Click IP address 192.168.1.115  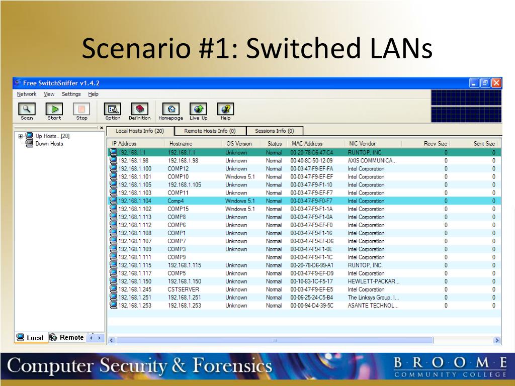(x=135, y=265)
